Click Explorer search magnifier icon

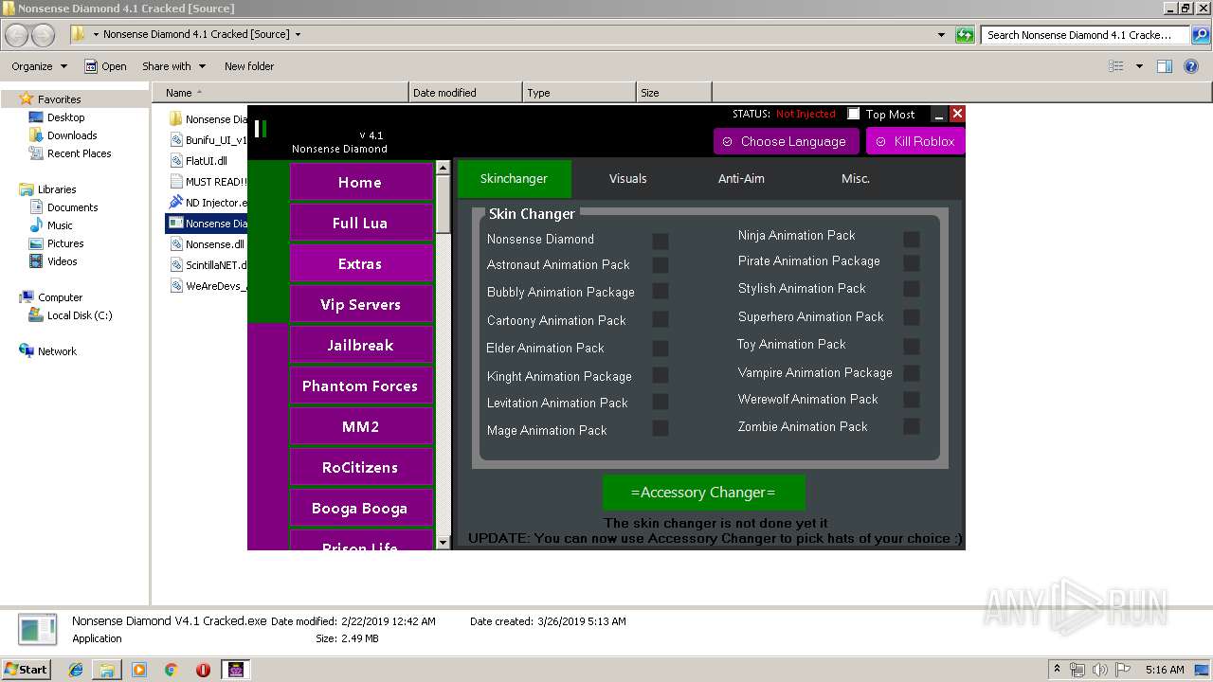(x=1200, y=35)
